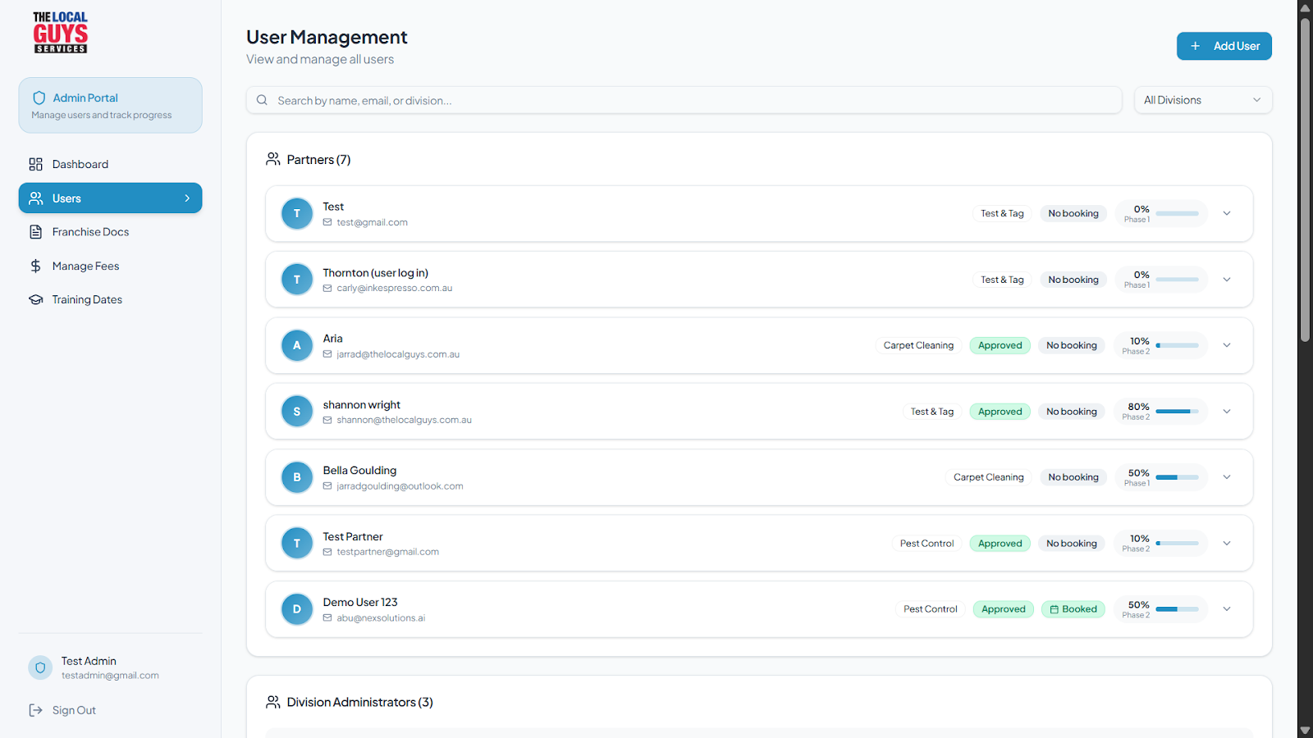Click the Test Admin shield avatar
1313x738 pixels.
pyautogui.click(x=40, y=667)
